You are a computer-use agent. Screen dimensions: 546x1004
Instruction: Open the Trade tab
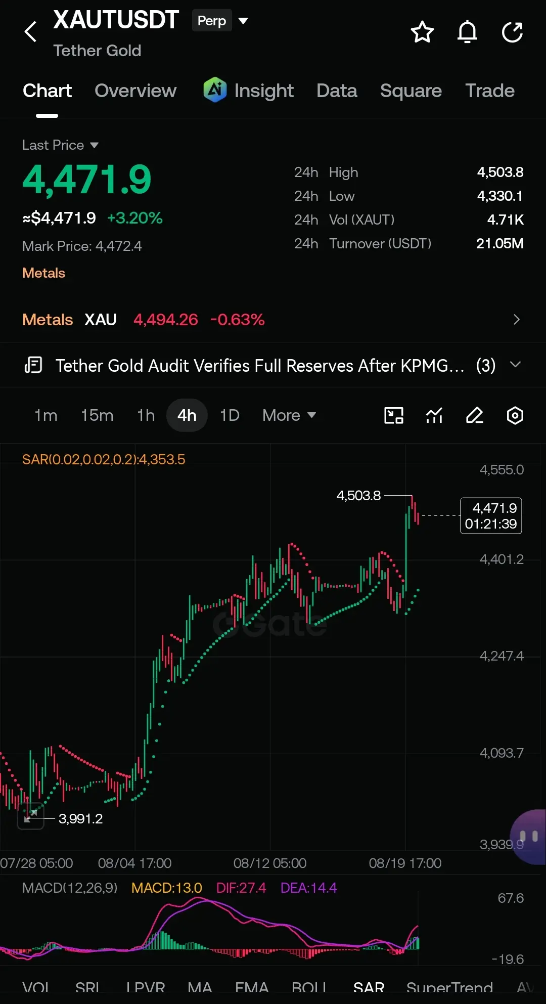coord(490,91)
